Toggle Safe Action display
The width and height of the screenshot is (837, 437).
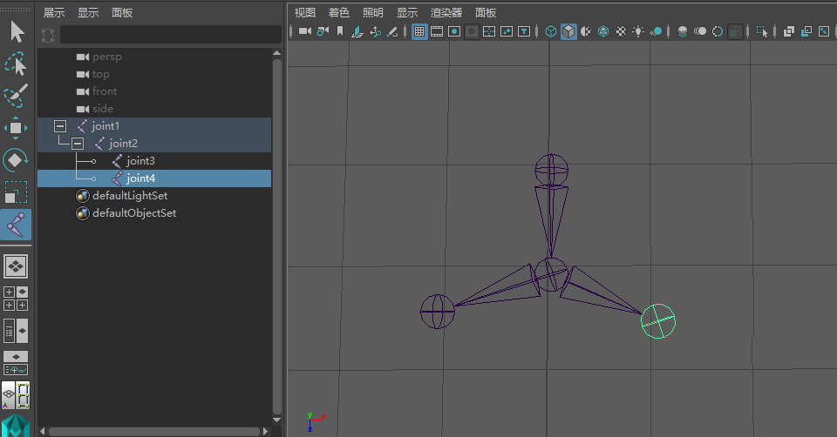tap(507, 31)
